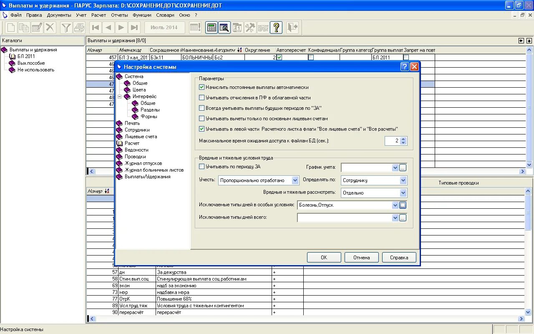
Task: Open the calculator toolbar icon
Action: 212,28
